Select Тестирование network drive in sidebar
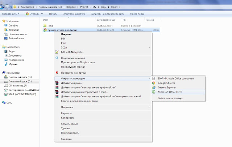The width and height of the screenshot is (232, 147). (22, 90)
